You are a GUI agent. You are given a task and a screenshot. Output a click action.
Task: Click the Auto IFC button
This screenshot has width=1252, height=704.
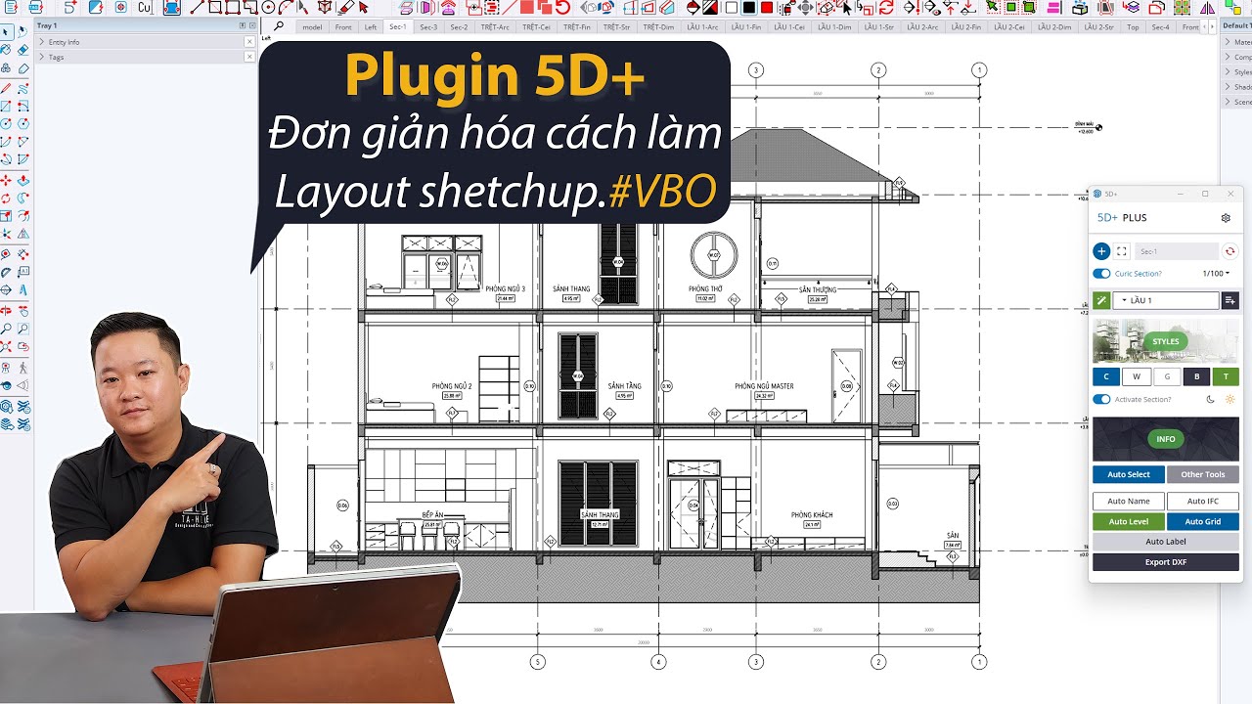pos(1203,501)
